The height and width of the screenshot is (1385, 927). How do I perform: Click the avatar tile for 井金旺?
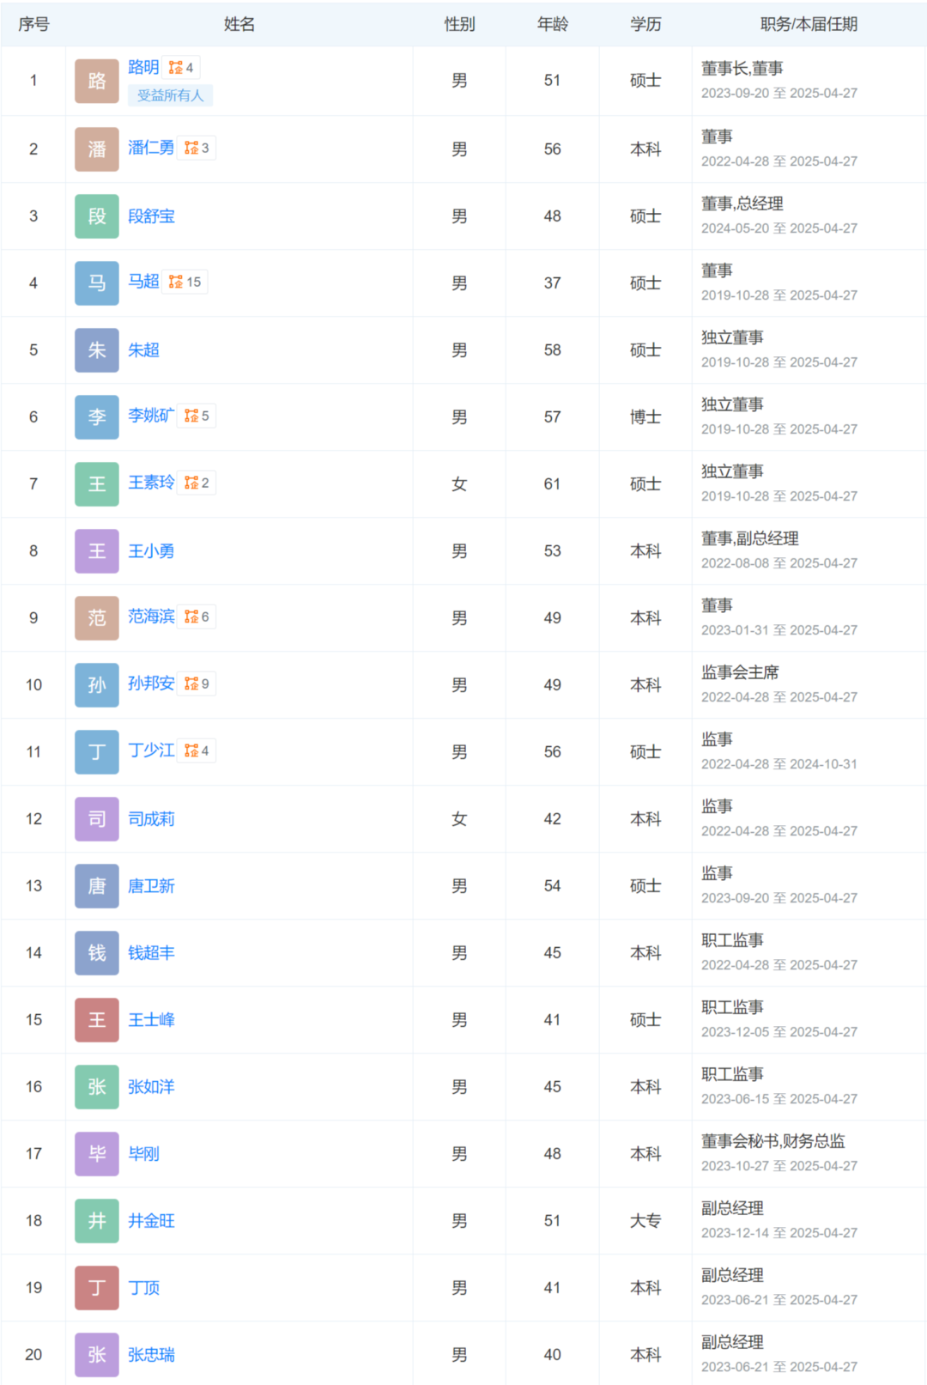(x=97, y=1221)
